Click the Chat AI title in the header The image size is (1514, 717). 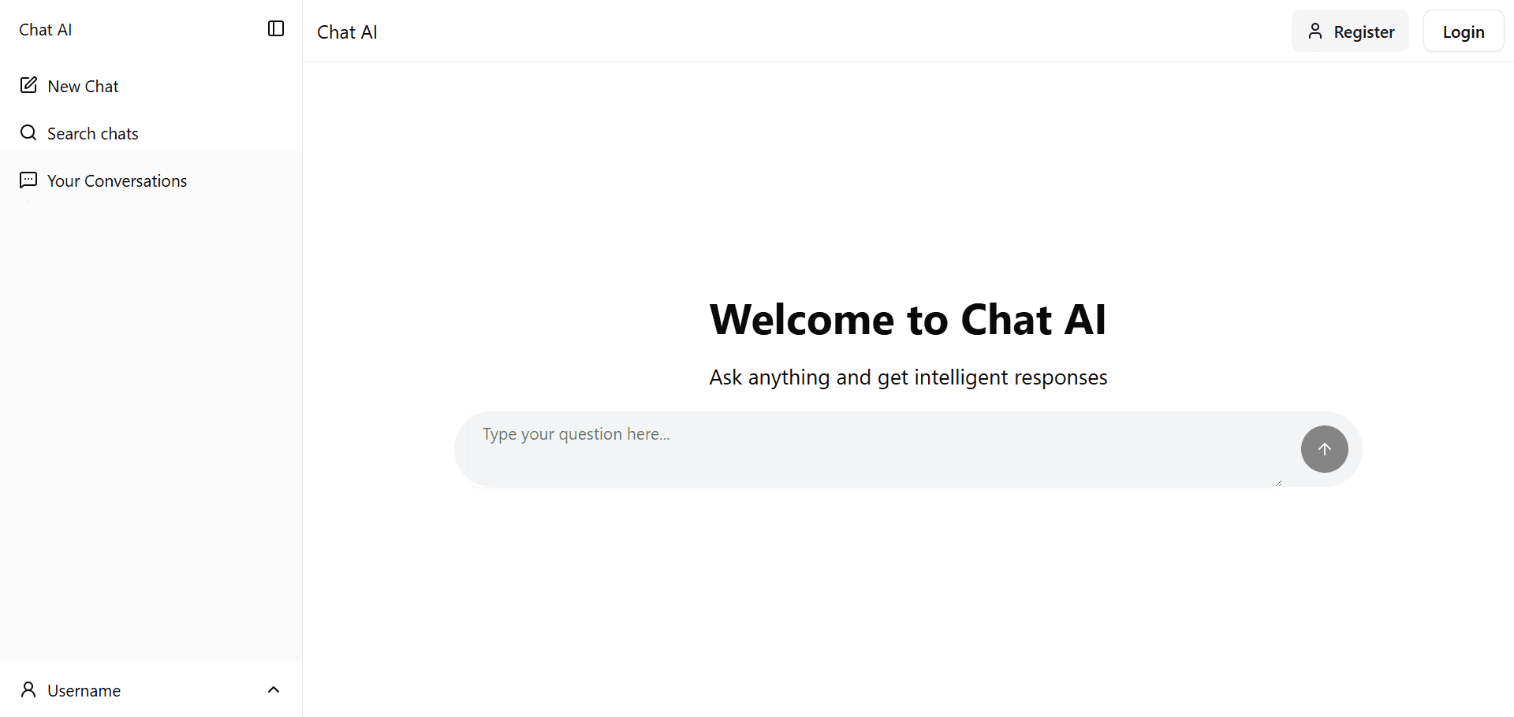coord(347,32)
